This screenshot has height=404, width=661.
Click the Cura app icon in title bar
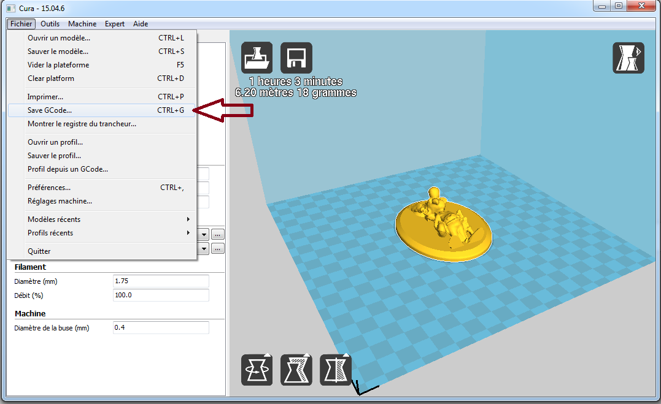click(11, 9)
